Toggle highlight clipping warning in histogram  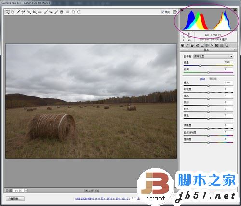tap(235, 10)
